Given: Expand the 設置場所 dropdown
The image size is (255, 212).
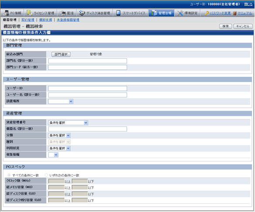Looking at the screenshot, I should (x=61, y=101).
